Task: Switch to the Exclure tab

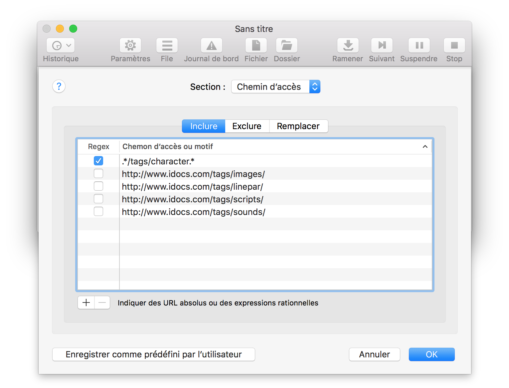Action: (x=247, y=126)
